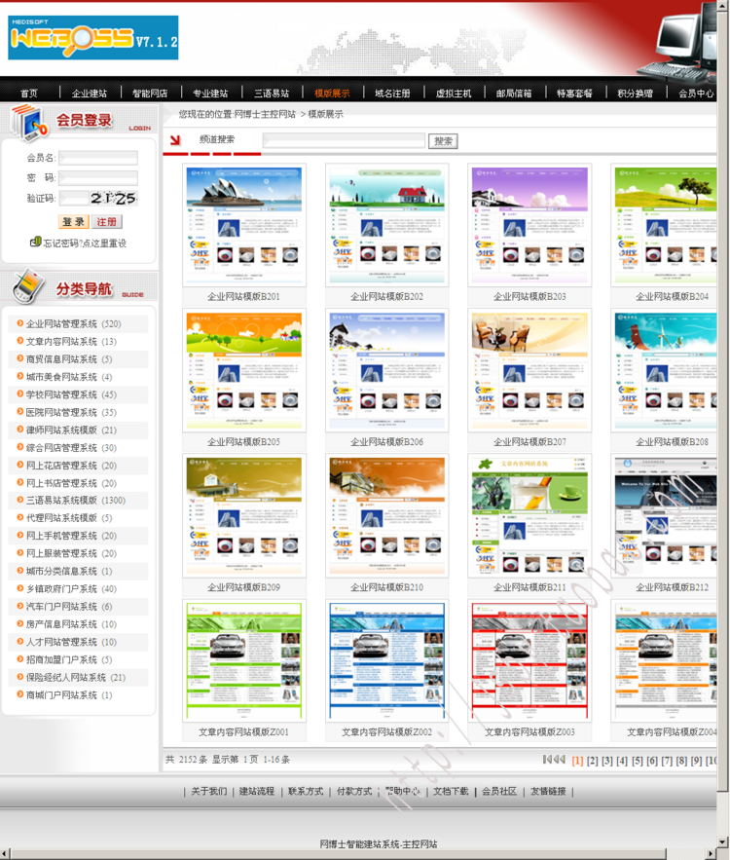Click the 注册 register button
Viewport: 730px width, 860px height.
tap(107, 222)
